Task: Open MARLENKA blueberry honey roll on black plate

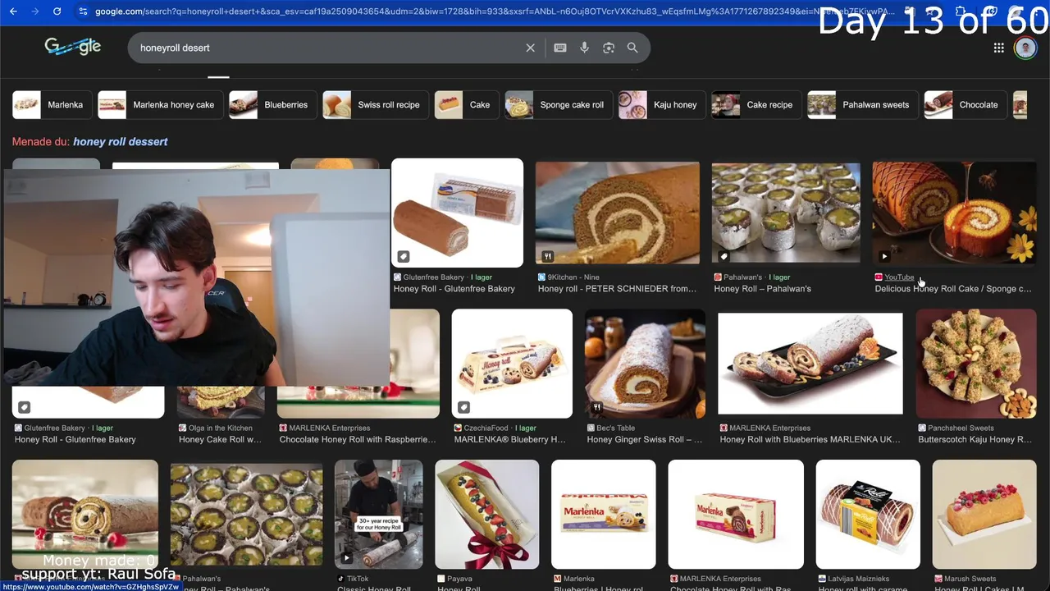Action: point(810,363)
